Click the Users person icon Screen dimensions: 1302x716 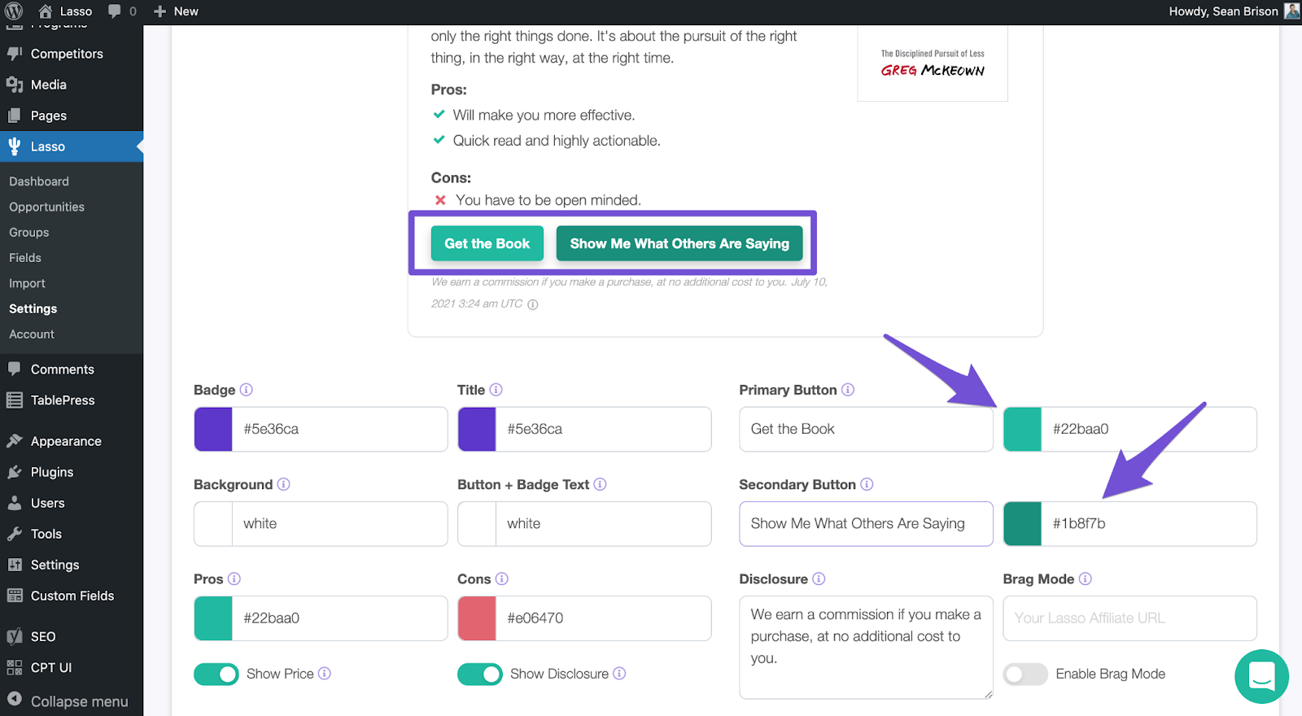pos(14,503)
